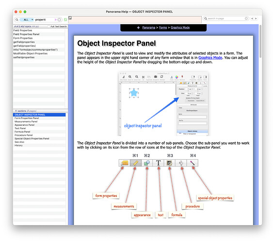Clear the search in page field

pyautogui.click(x=246, y=18)
